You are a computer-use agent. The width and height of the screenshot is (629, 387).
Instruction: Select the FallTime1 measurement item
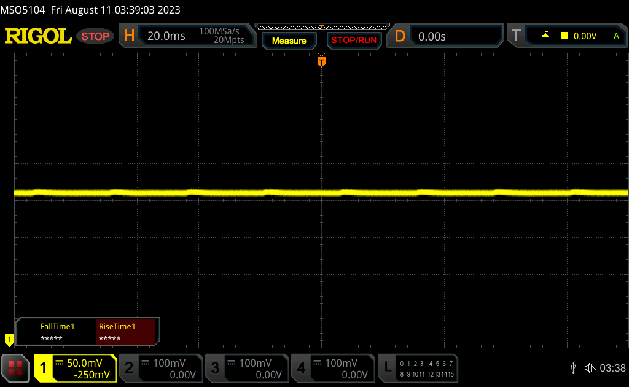[x=57, y=332]
